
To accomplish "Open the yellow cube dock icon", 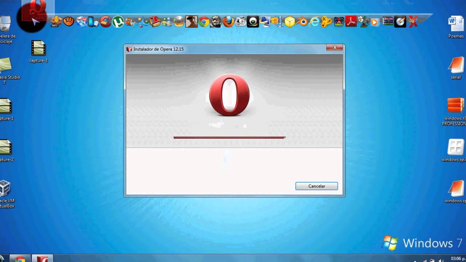I will tap(290, 22).
